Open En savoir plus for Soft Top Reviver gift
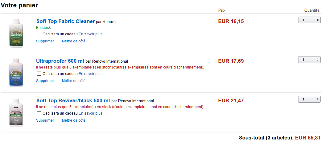 (x=91, y=113)
